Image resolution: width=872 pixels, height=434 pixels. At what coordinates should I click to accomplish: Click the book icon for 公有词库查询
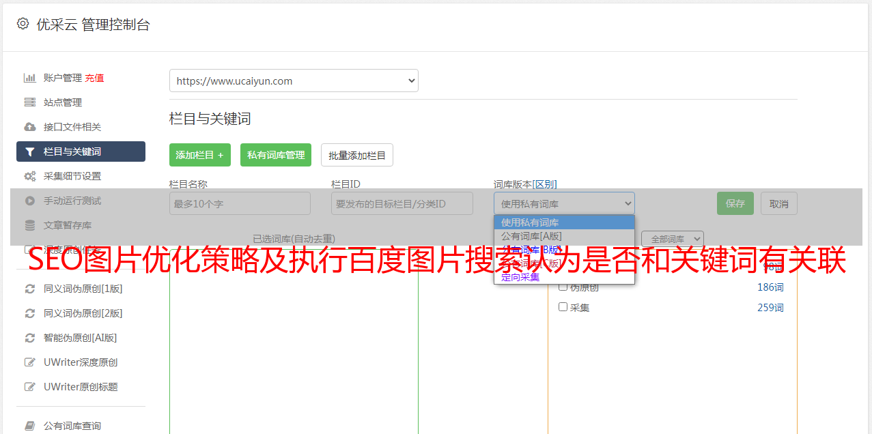[x=30, y=426]
